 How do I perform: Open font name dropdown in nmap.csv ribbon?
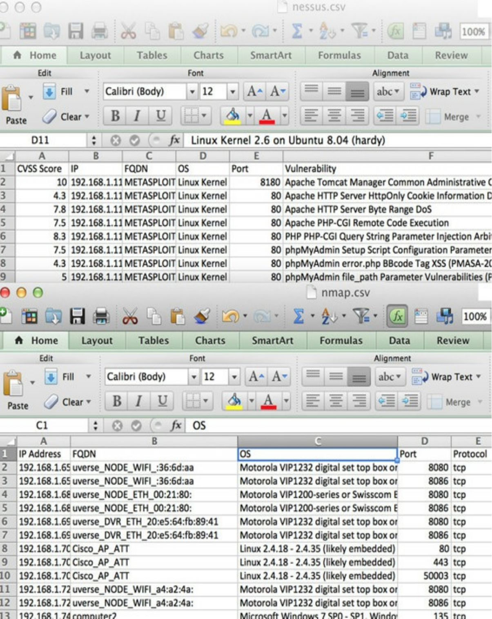[x=193, y=377]
